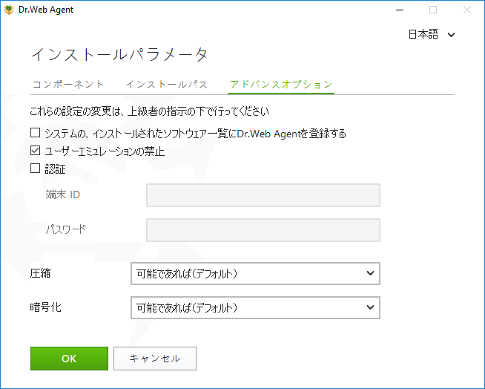Uncheck ユーザーエミュレーションの禁止 checkbox
Viewport: 485px width, 389px height.
(36, 151)
